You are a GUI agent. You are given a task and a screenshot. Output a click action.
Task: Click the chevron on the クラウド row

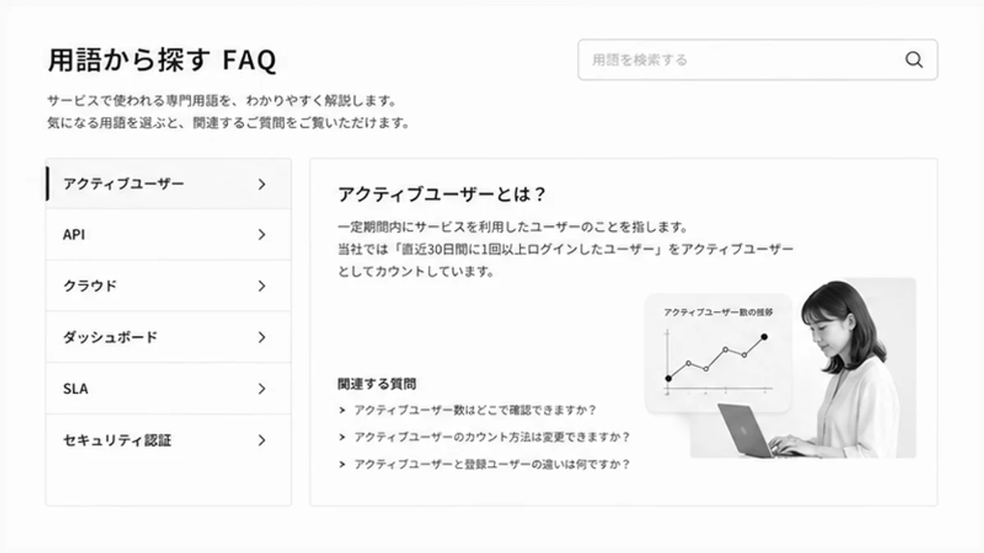click(x=262, y=286)
